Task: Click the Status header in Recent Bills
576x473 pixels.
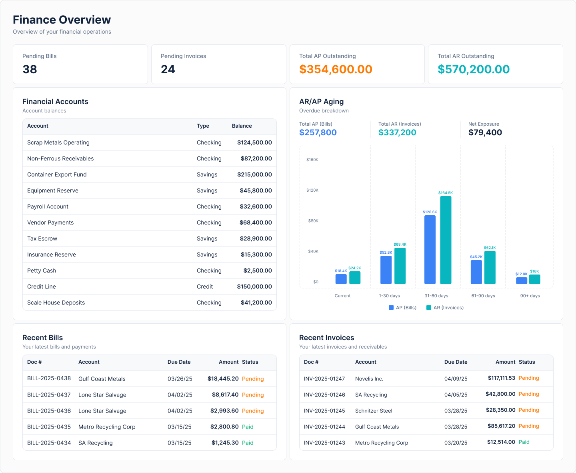Action: 250,362
